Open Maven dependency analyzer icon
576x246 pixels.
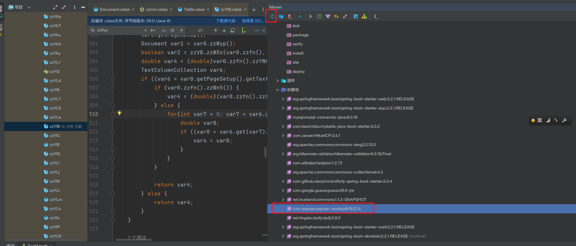[356, 16]
